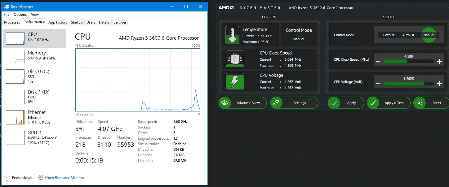Click the Reset icon in Ryzen Master
449x187 pixels.
pos(420,103)
